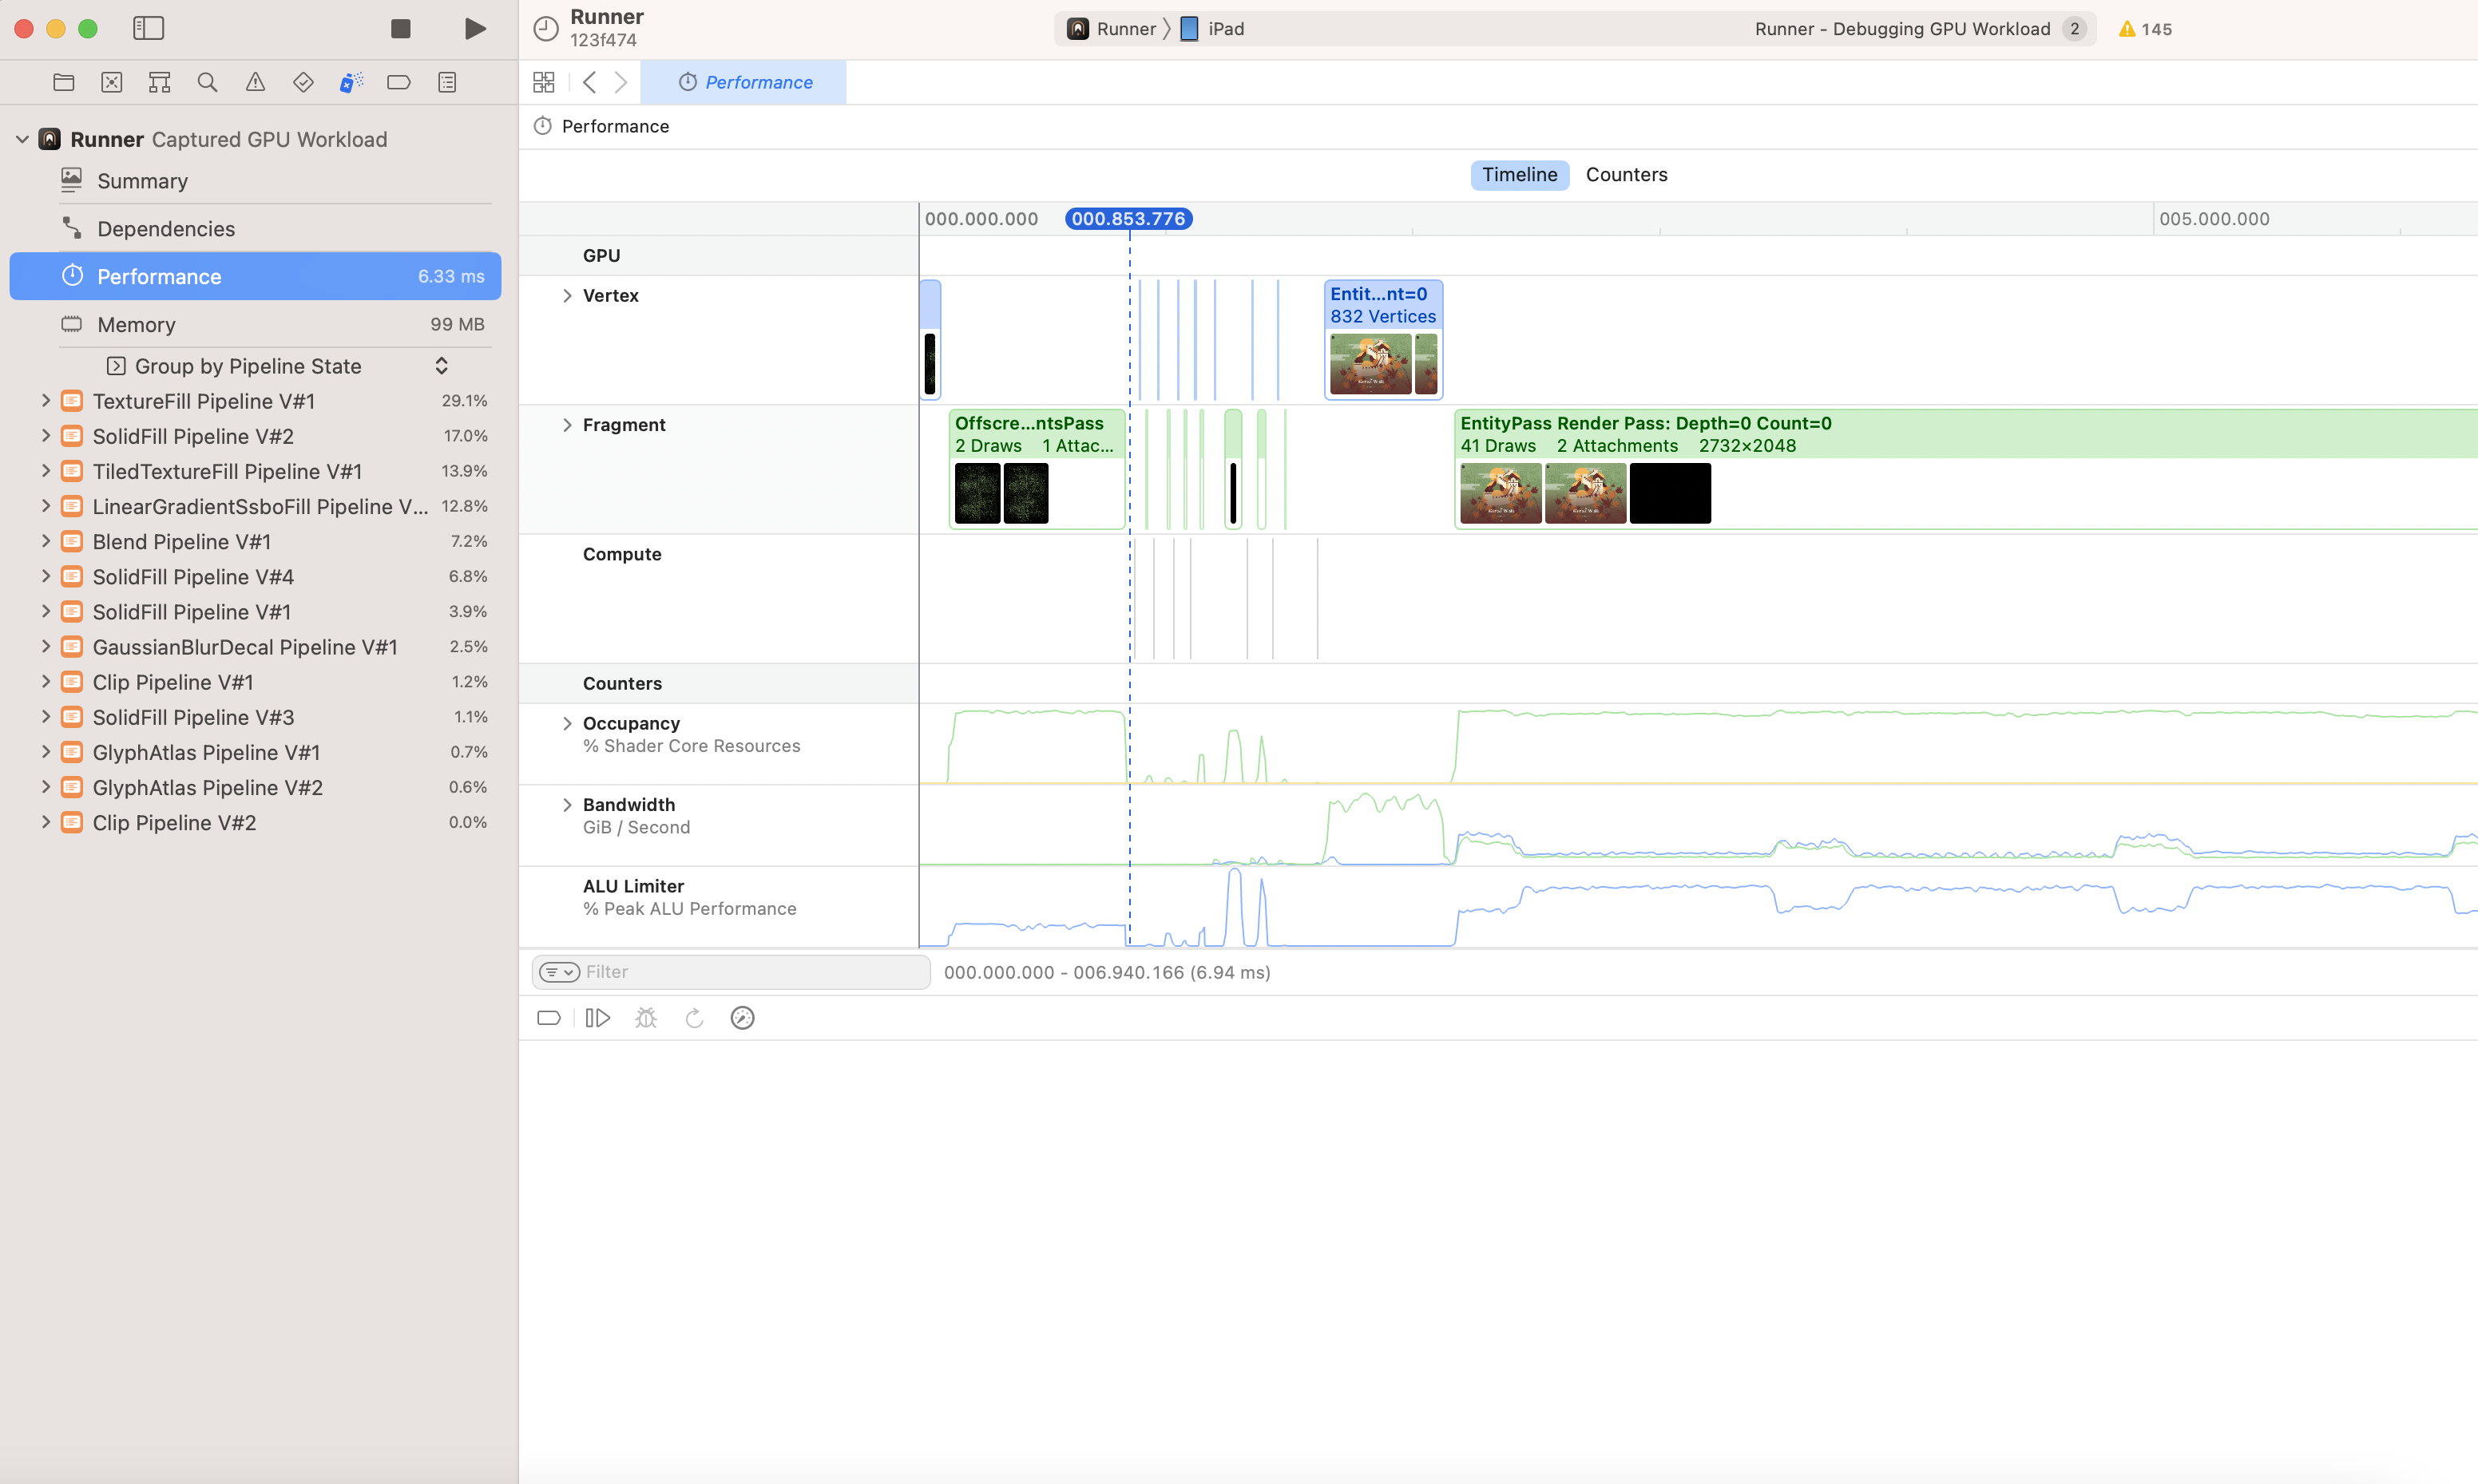2478x1484 pixels.
Task: Switch to the Counters view
Action: click(1626, 174)
